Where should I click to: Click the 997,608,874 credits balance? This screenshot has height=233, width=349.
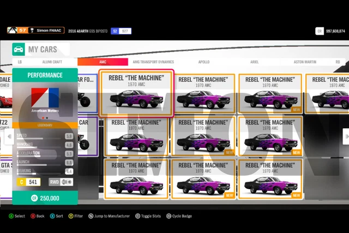point(335,31)
